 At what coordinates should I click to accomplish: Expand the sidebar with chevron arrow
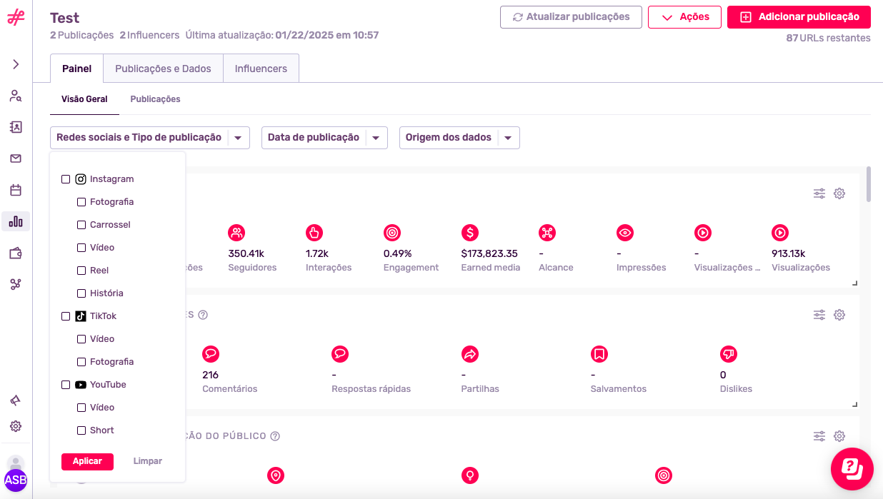(x=16, y=64)
